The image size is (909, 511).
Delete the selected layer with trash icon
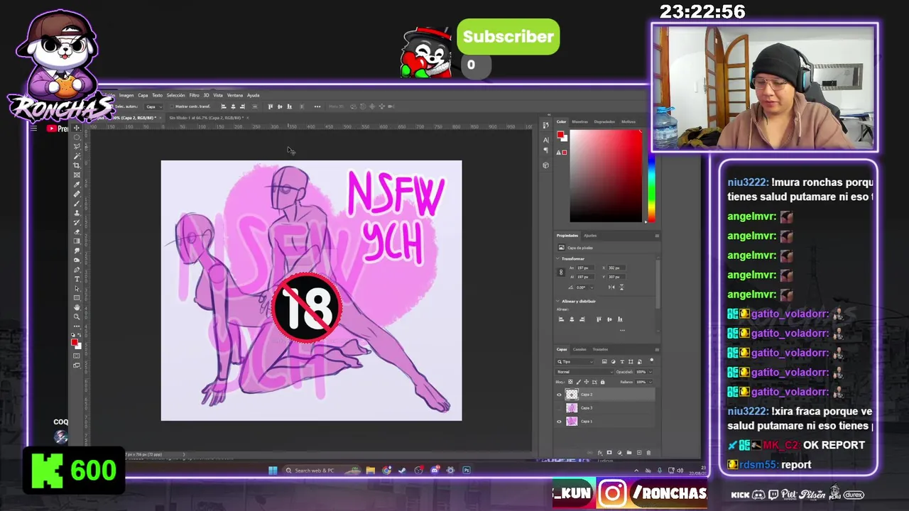pos(648,453)
